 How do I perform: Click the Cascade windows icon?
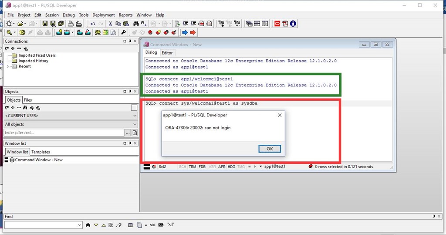[249, 24]
